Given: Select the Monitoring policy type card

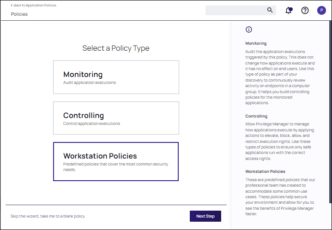Looking at the screenshot, I should click(116, 77).
